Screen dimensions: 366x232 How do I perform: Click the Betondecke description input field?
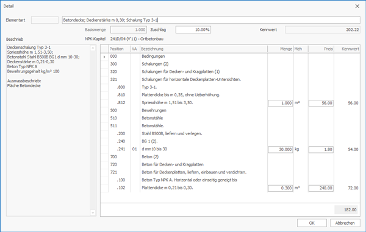211,20
